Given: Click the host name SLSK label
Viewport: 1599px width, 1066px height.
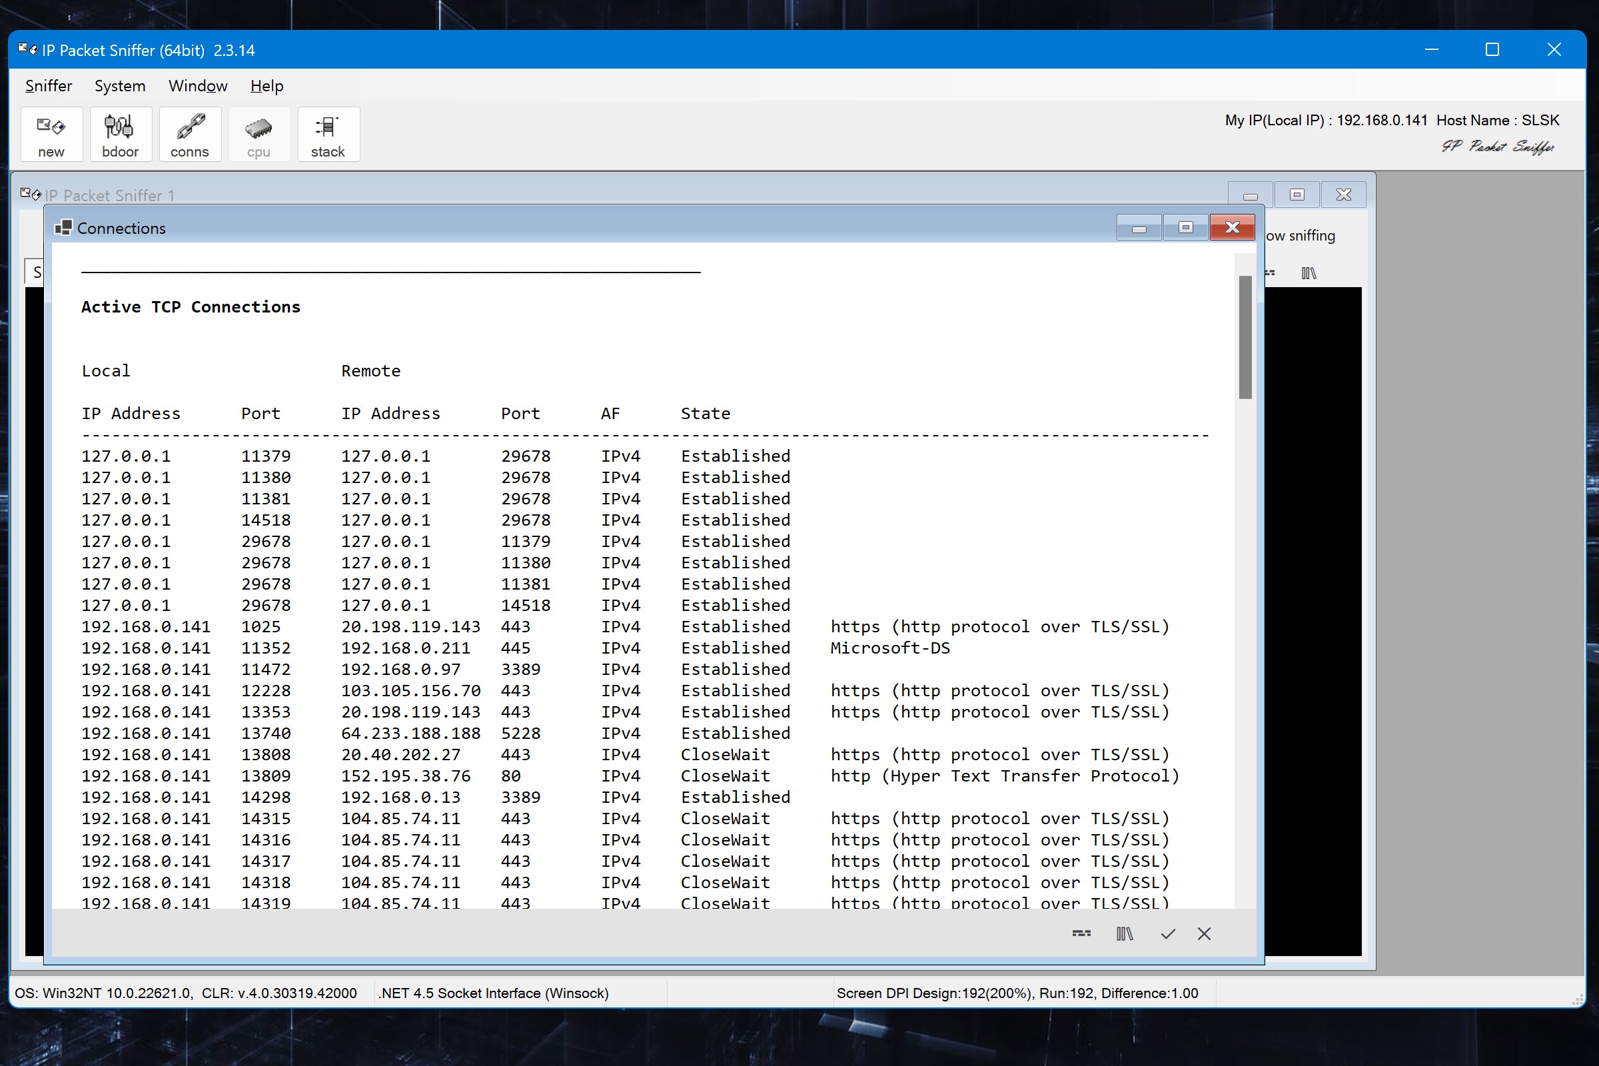Looking at the screenshot, I should 1540,120.
